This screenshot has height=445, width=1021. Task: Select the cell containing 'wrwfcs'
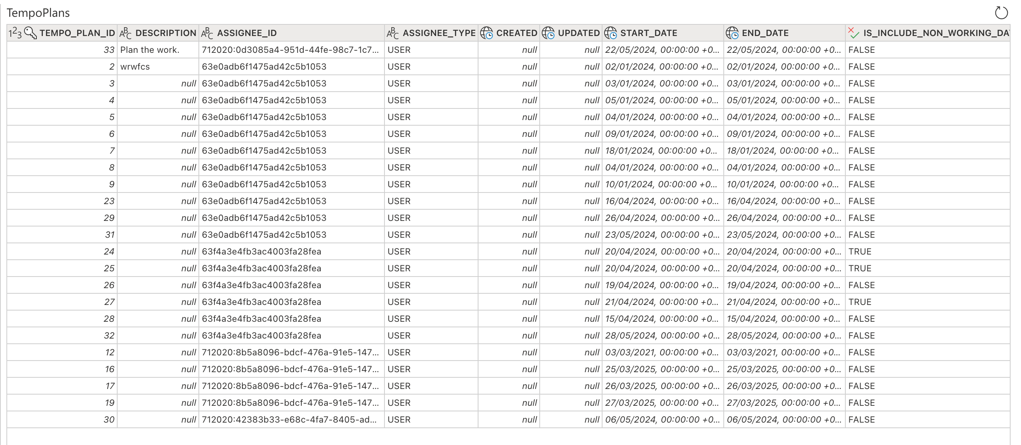pos(135,66)
